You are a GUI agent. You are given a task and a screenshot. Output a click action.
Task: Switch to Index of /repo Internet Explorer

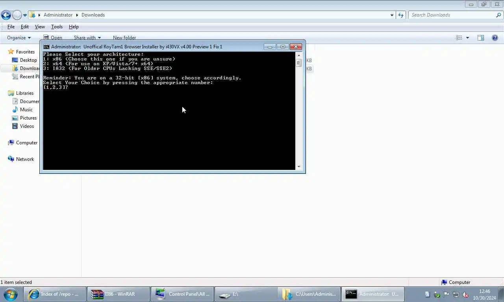55,294
